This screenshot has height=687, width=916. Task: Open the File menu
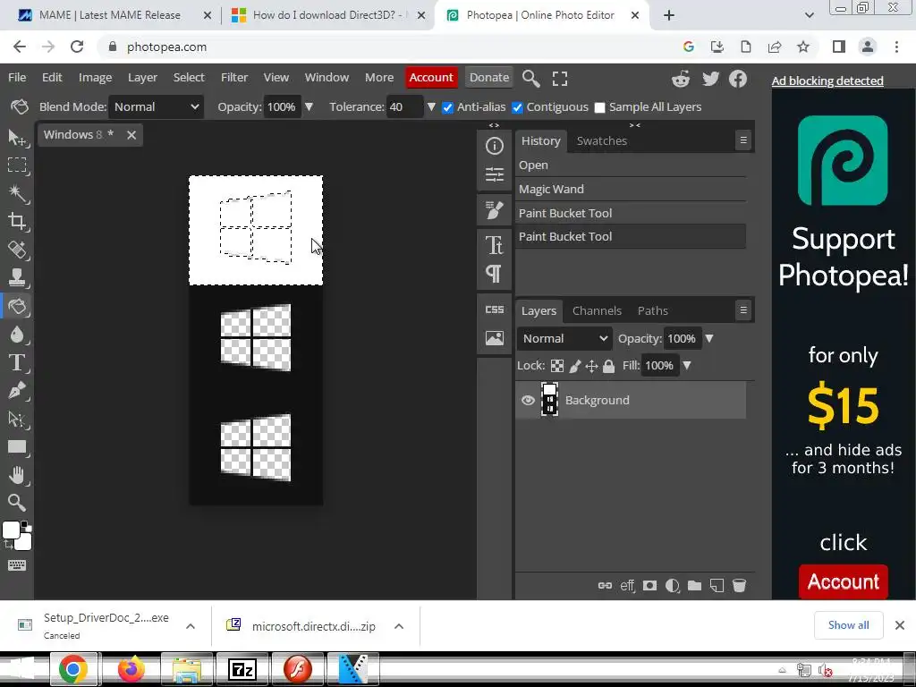[x=17, y=77]
